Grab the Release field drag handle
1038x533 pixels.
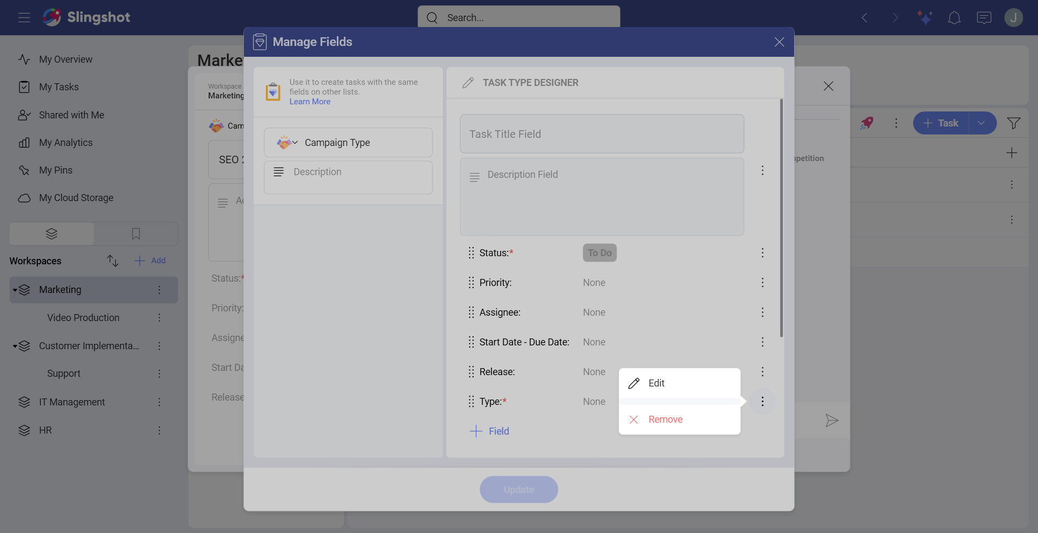coord(471,372)
